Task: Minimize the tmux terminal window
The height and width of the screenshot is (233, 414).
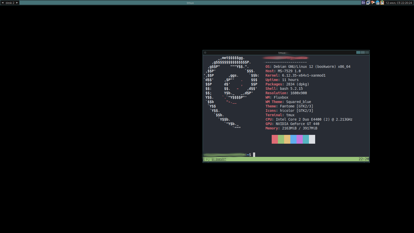Action: pyautogui.click(x=358, y=53)
